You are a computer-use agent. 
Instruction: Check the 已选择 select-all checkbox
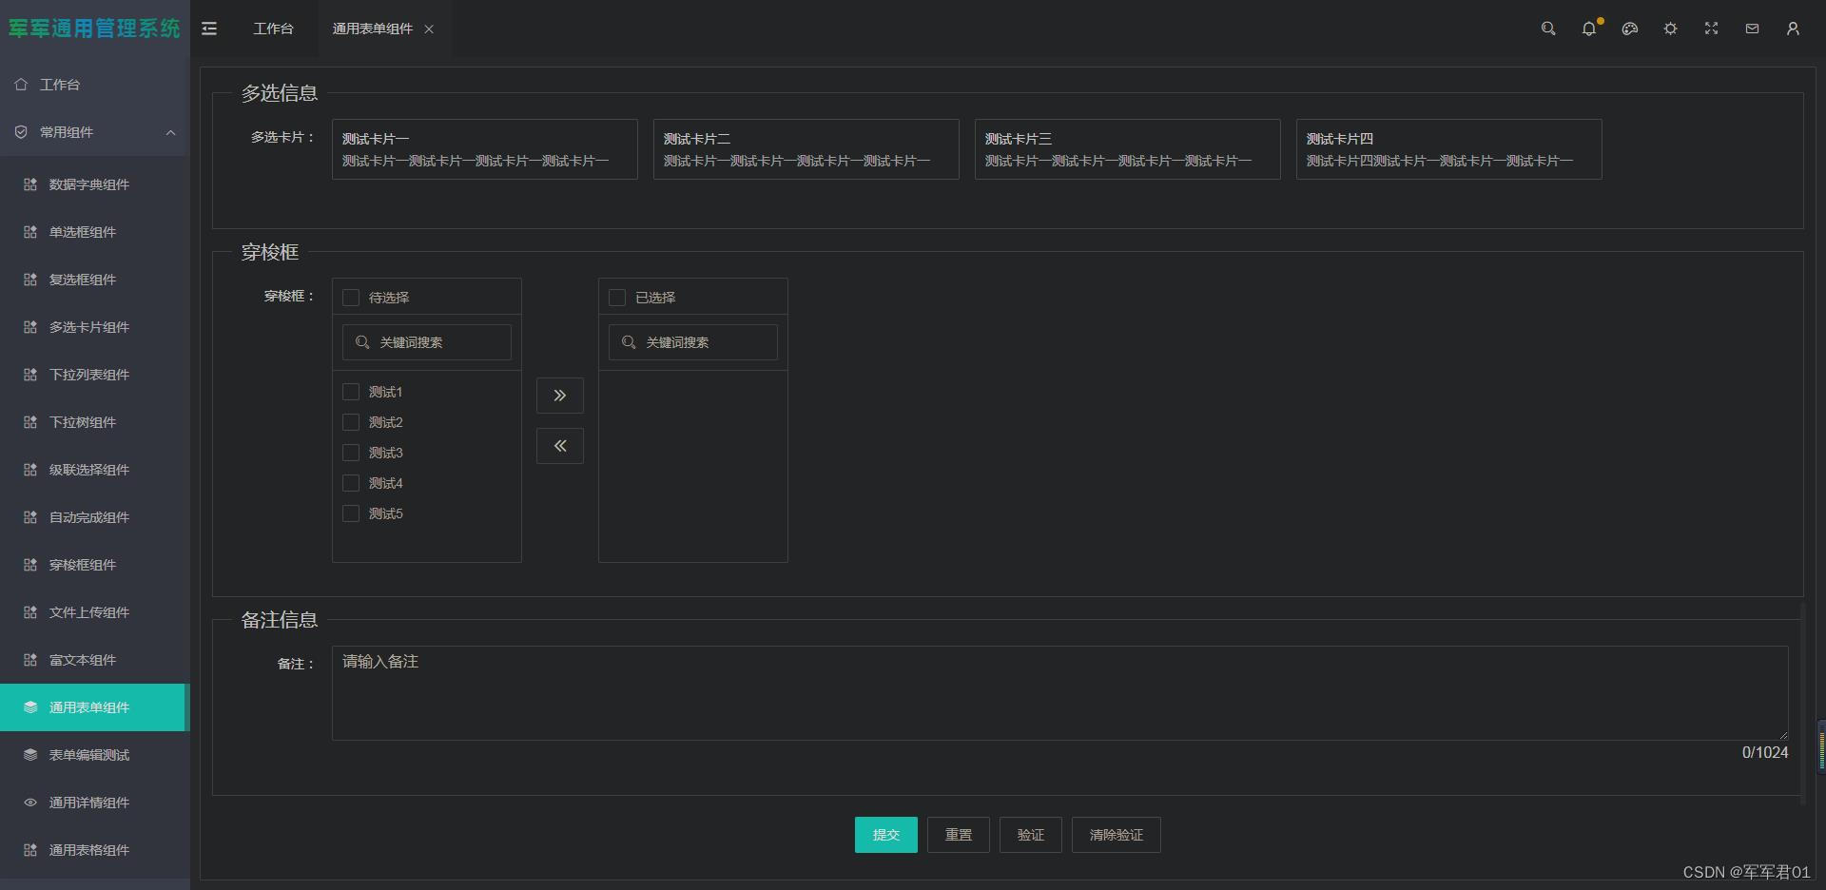pyautogui.click(x=617, y=298)
